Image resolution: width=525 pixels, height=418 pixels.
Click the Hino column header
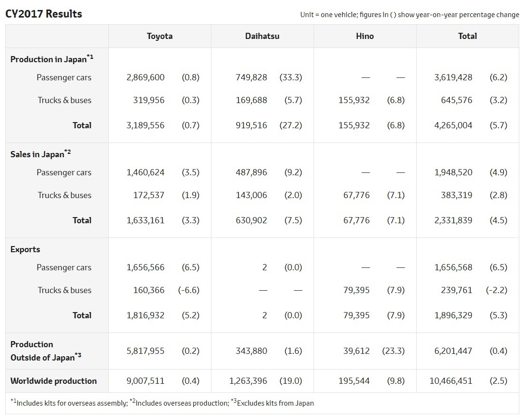[x=365, y=36]
